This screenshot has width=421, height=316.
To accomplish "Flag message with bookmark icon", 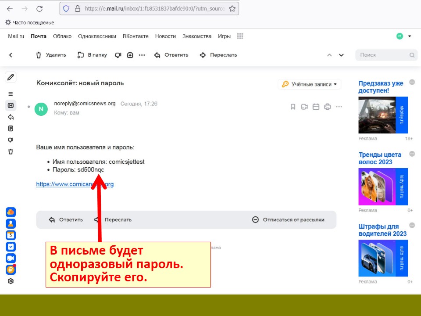I will coord(293,107).
